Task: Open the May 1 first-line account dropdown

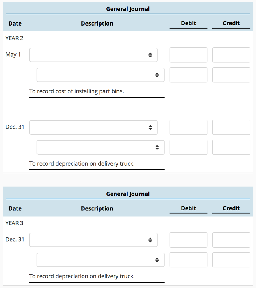Action: [93, 55]
